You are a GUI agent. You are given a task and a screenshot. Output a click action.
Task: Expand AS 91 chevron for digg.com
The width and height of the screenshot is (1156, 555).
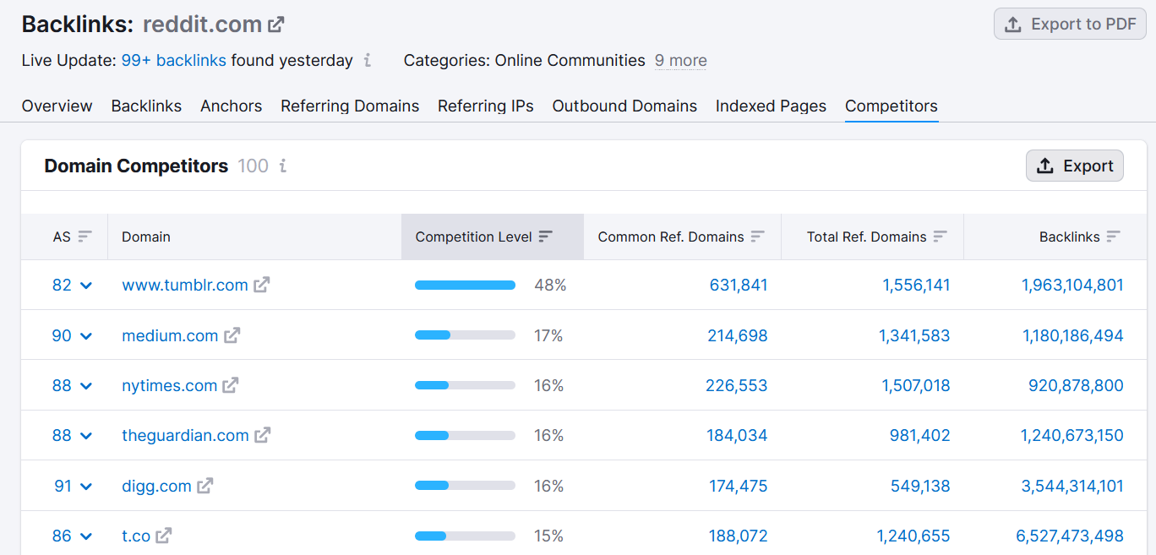86,487
